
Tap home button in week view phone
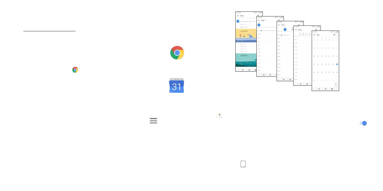[307, 84]
